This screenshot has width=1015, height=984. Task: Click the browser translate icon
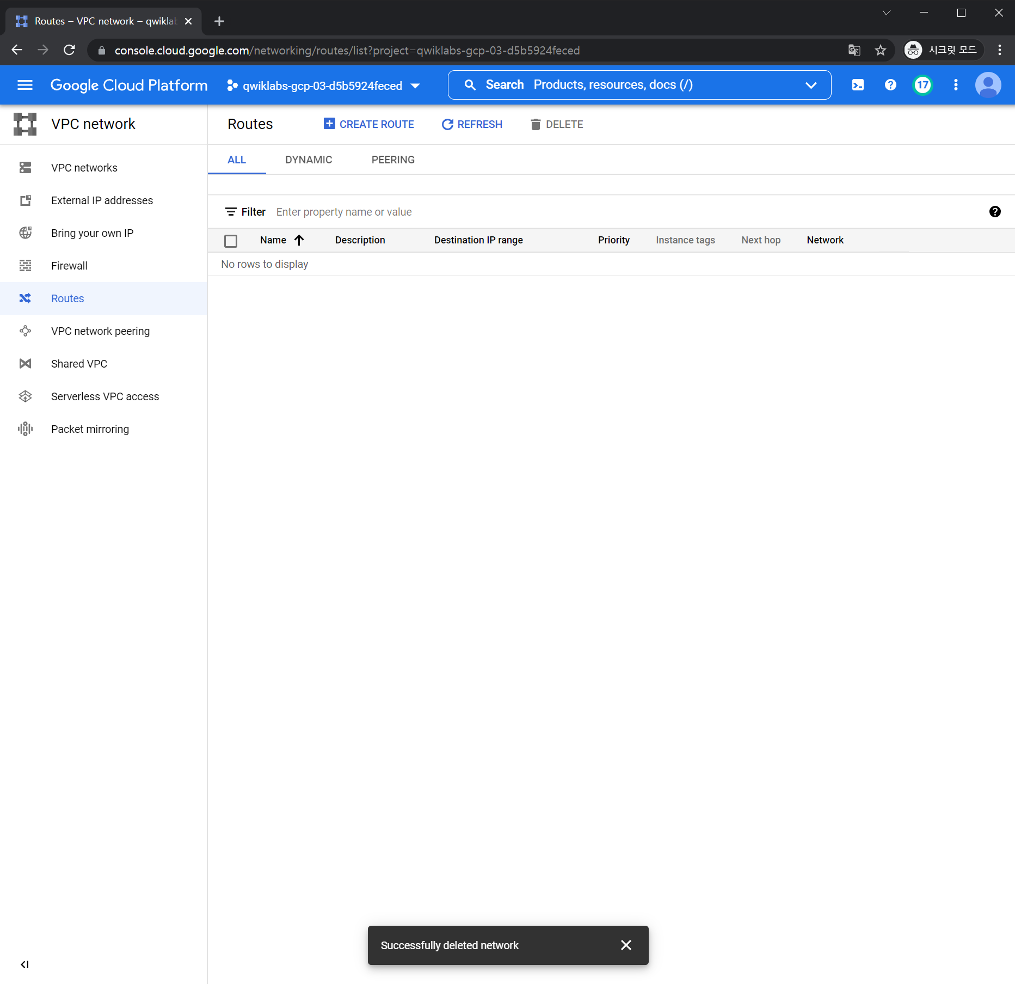coord(854,50)
